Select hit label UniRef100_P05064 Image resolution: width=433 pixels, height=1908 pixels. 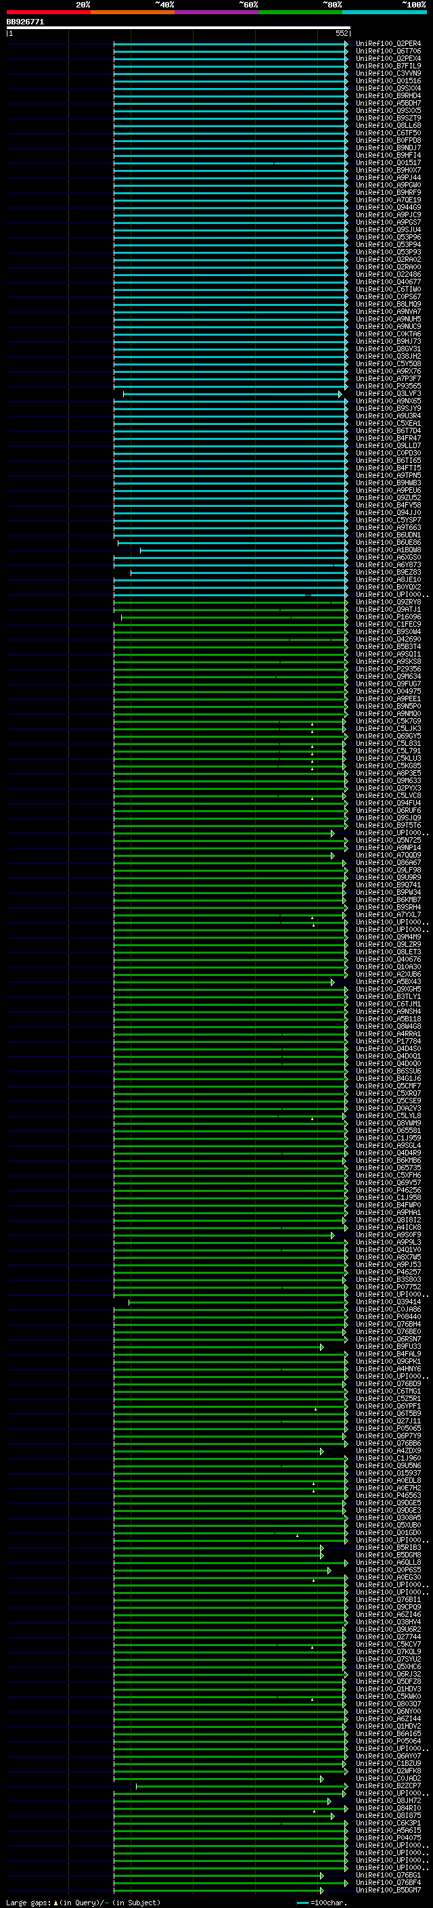coord(388,1741)
